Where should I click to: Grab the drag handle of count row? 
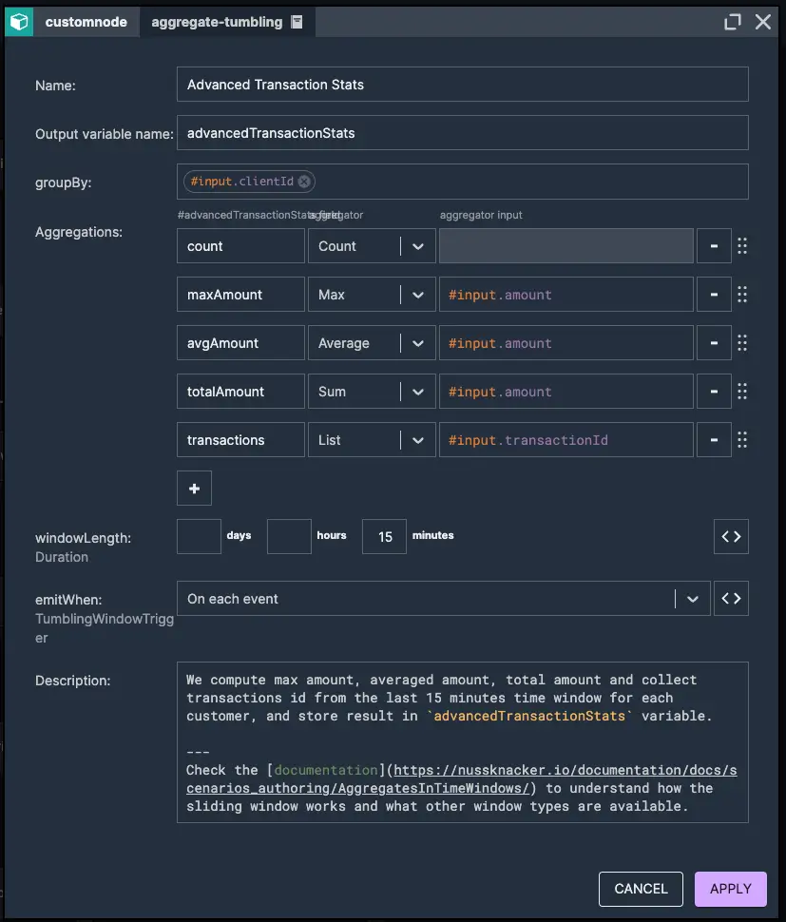tap(742, 246)
